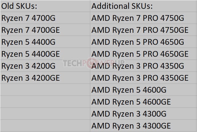Click the AMD Ryzen 5 4600GE cell
Image resolution: width=197 pixels, height=132 pixels.
click(x=131, y=102)
